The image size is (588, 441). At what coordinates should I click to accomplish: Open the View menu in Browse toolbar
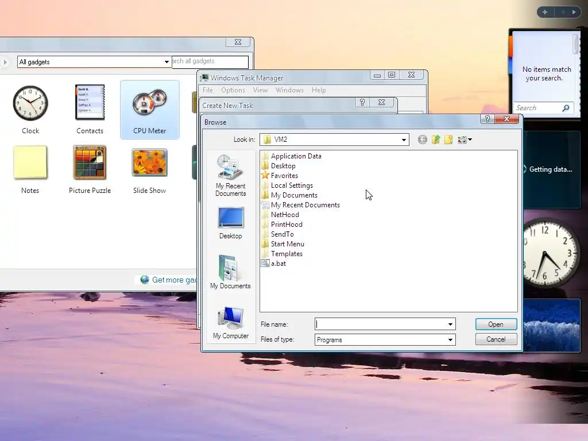pos(465,140)
